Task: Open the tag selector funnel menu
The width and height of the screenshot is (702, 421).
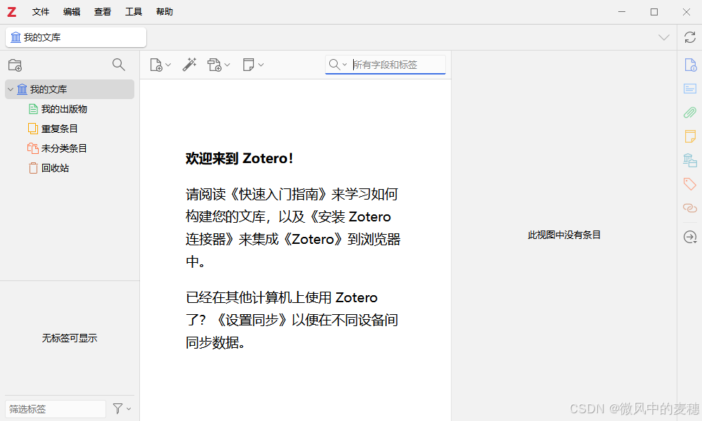Action: coord(121,408)
